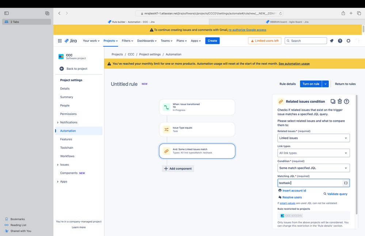Image resolution: width=365 pixels, height=236 pixels.
Task: Open the See automation usage link
Action: point(294,64)
